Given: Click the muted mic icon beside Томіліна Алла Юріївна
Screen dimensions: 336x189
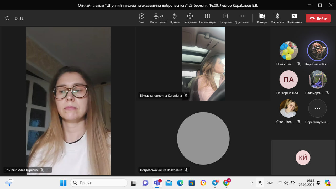Looking at the screenshot, I should (42, 170).
